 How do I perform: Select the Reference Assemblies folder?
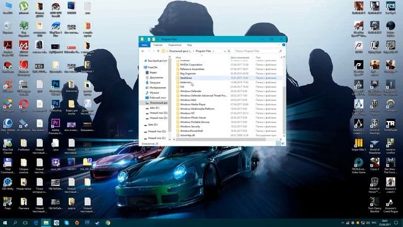pos(192,69)
